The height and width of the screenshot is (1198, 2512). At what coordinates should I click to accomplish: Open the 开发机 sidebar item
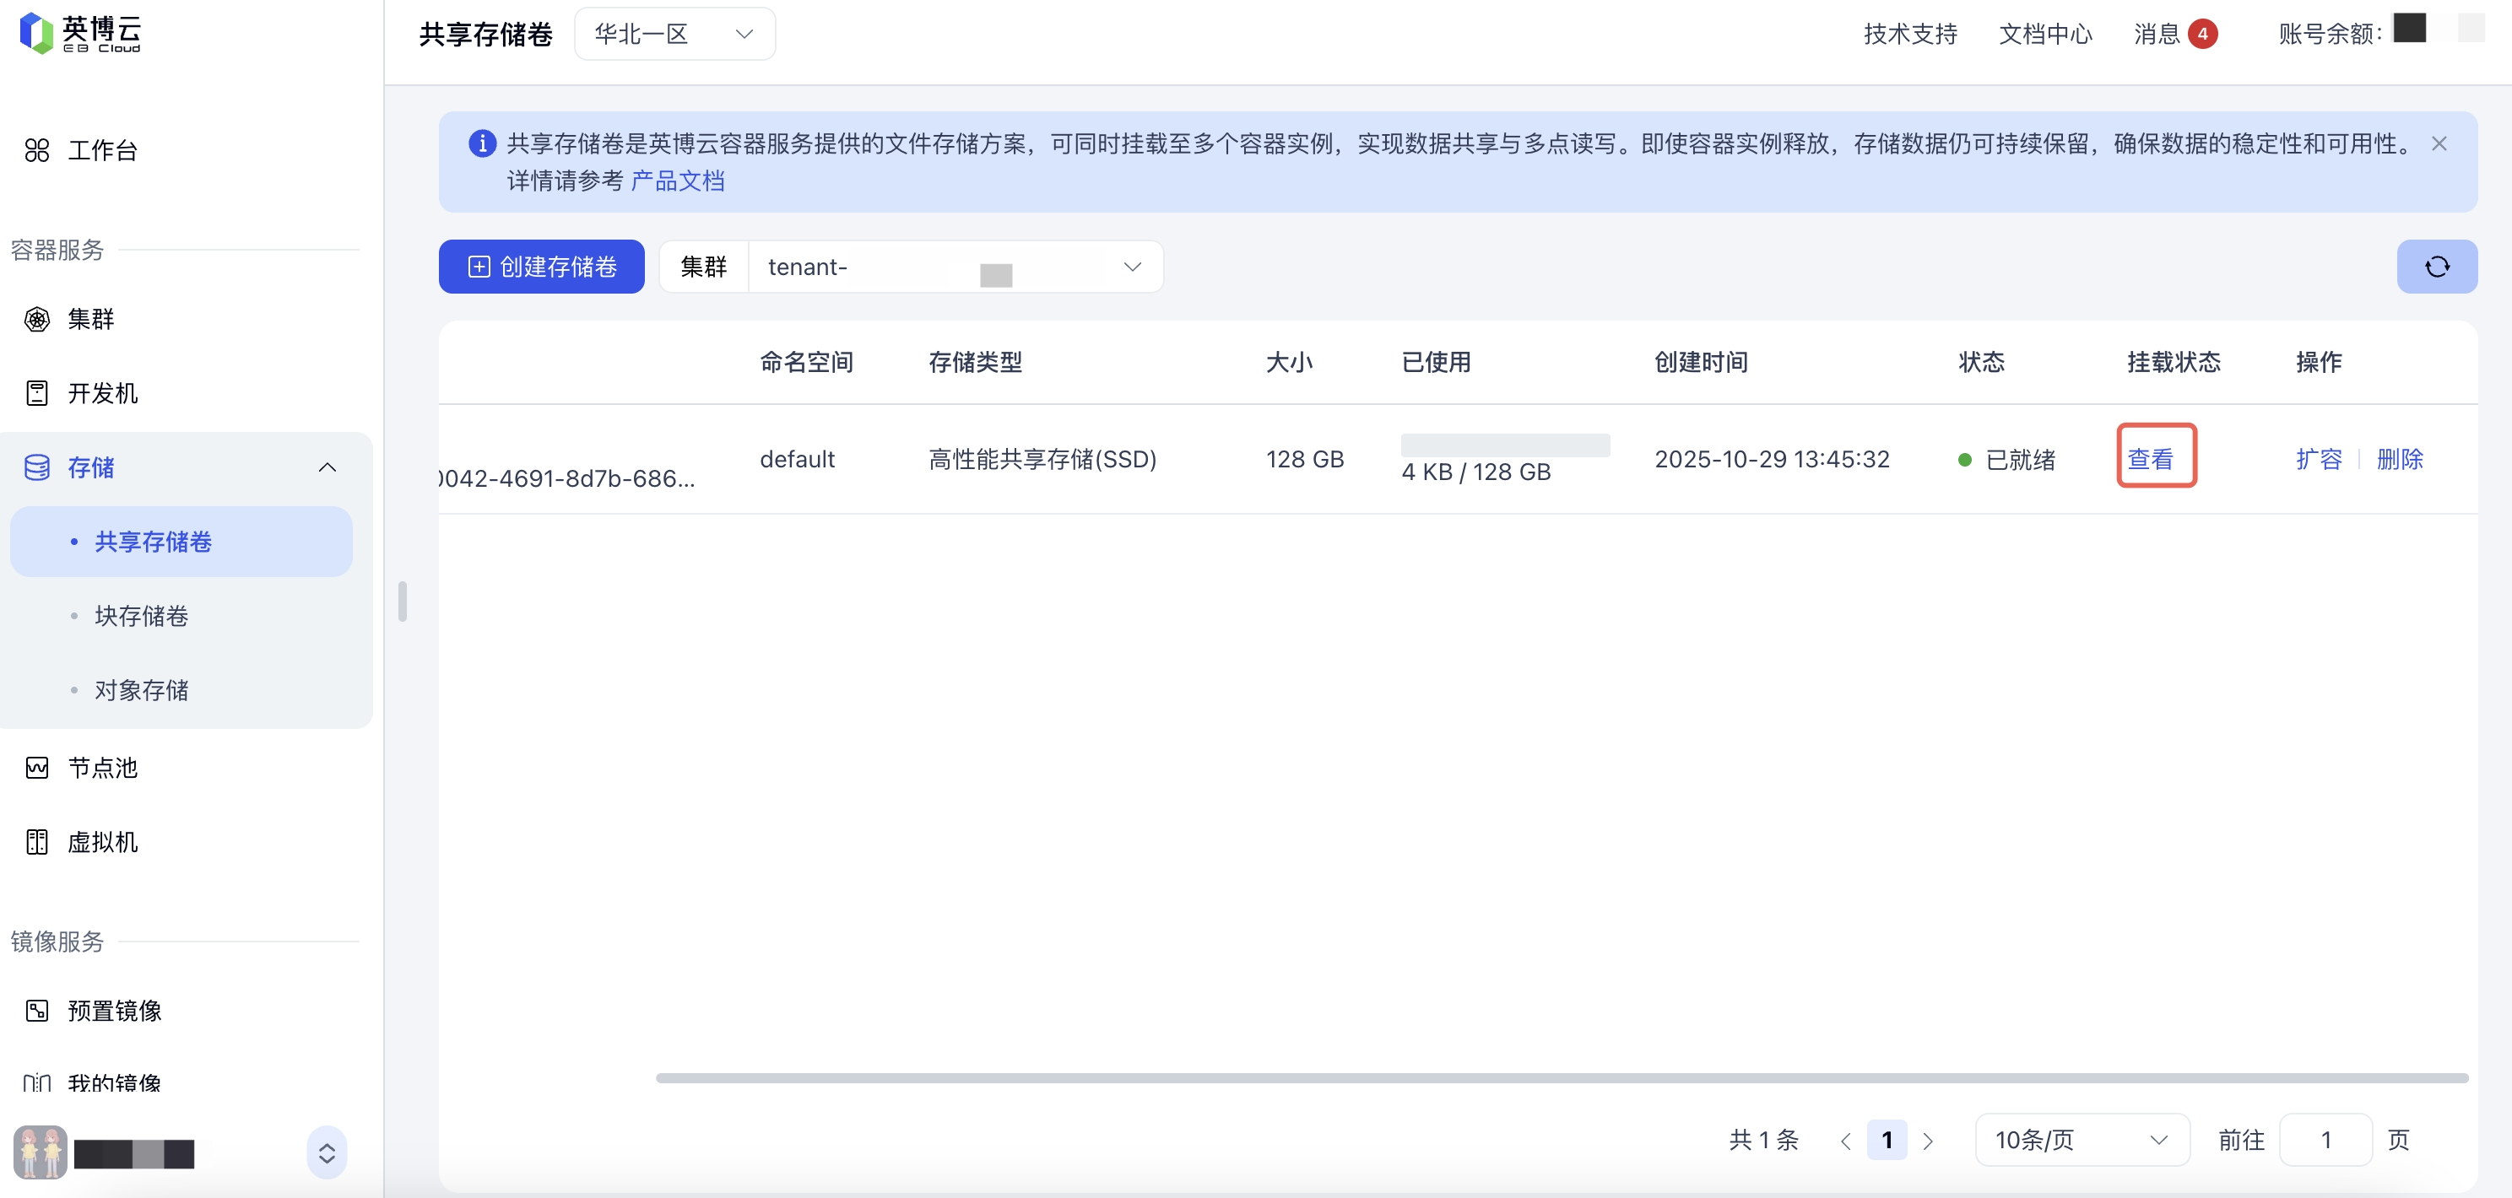pos(101,393)
